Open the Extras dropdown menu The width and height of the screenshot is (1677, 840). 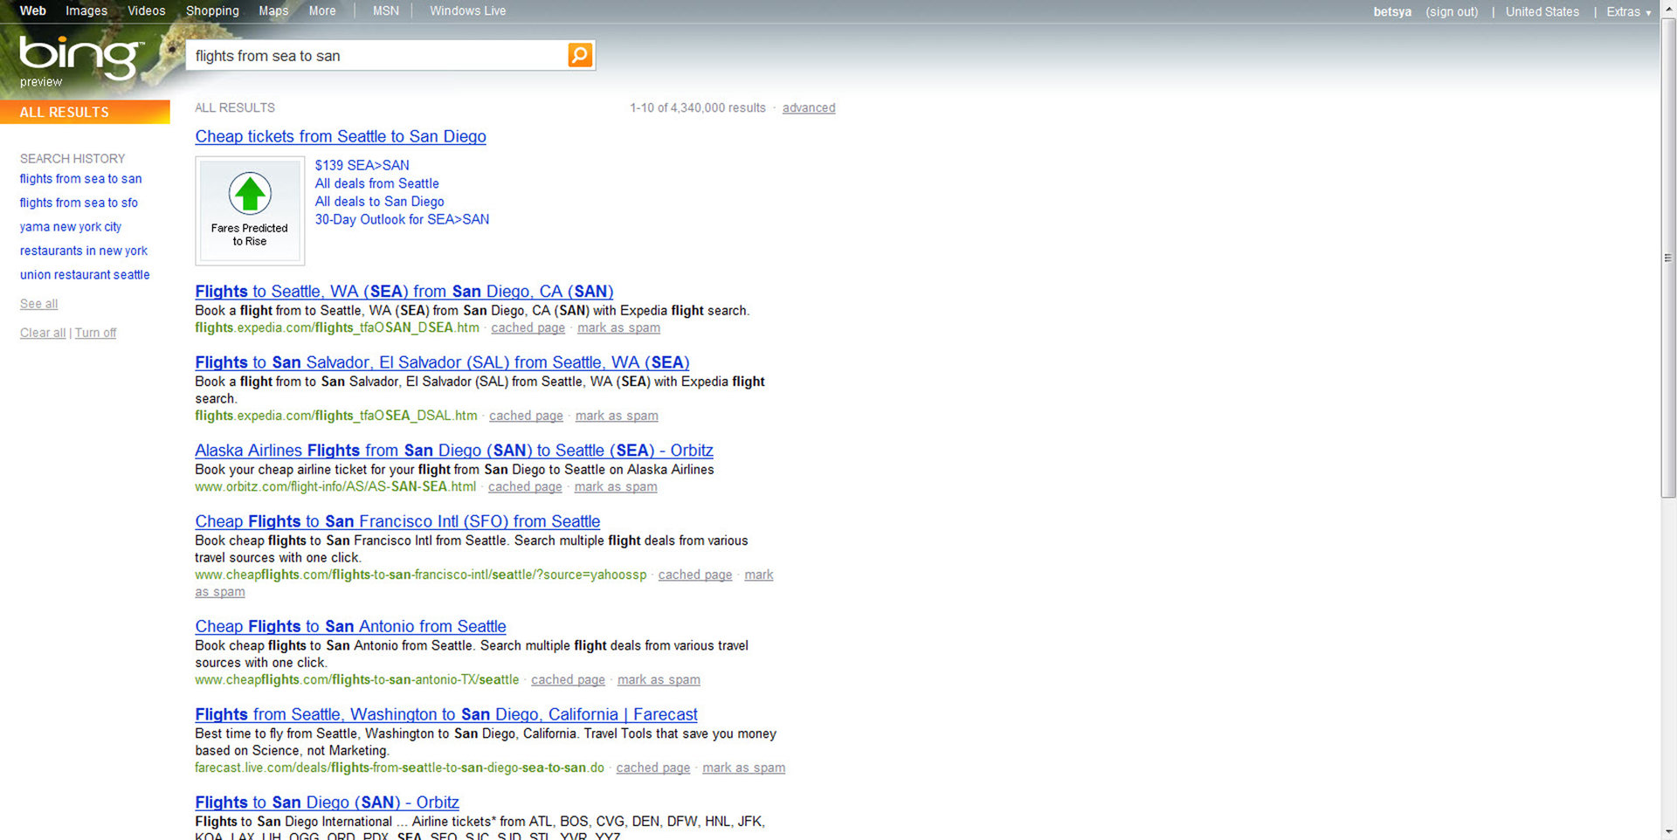pos(1629,11)
